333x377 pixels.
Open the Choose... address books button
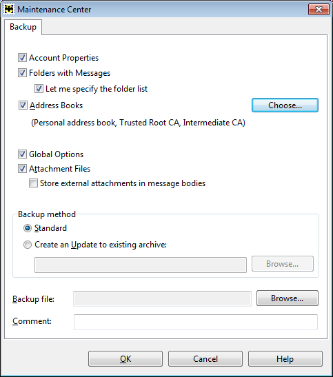coord(285,105)
